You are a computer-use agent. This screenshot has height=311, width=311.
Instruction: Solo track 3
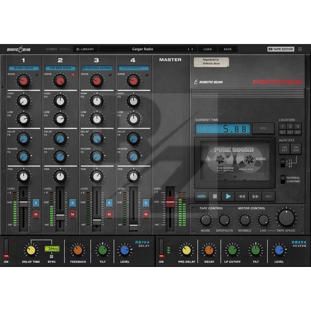pyautogui.click(x=109, y=203)
